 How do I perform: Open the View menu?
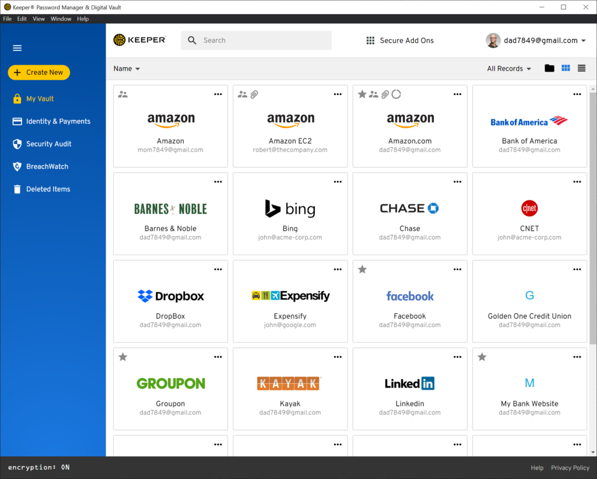[x=38, y=19]
